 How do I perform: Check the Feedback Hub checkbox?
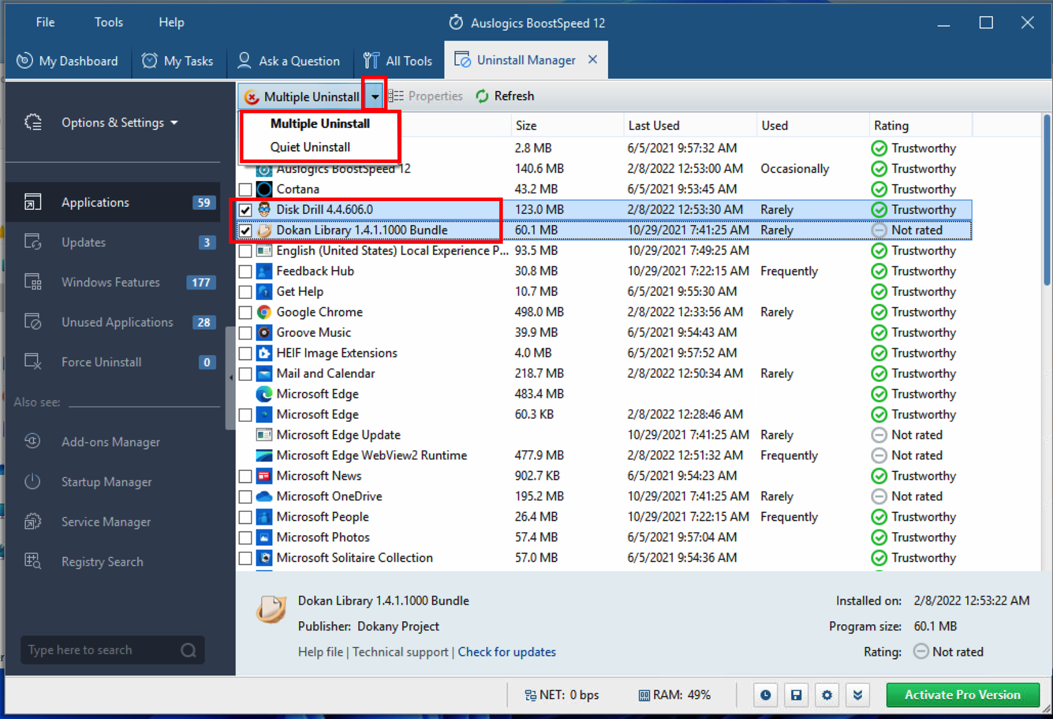click(x=245, y=271)
